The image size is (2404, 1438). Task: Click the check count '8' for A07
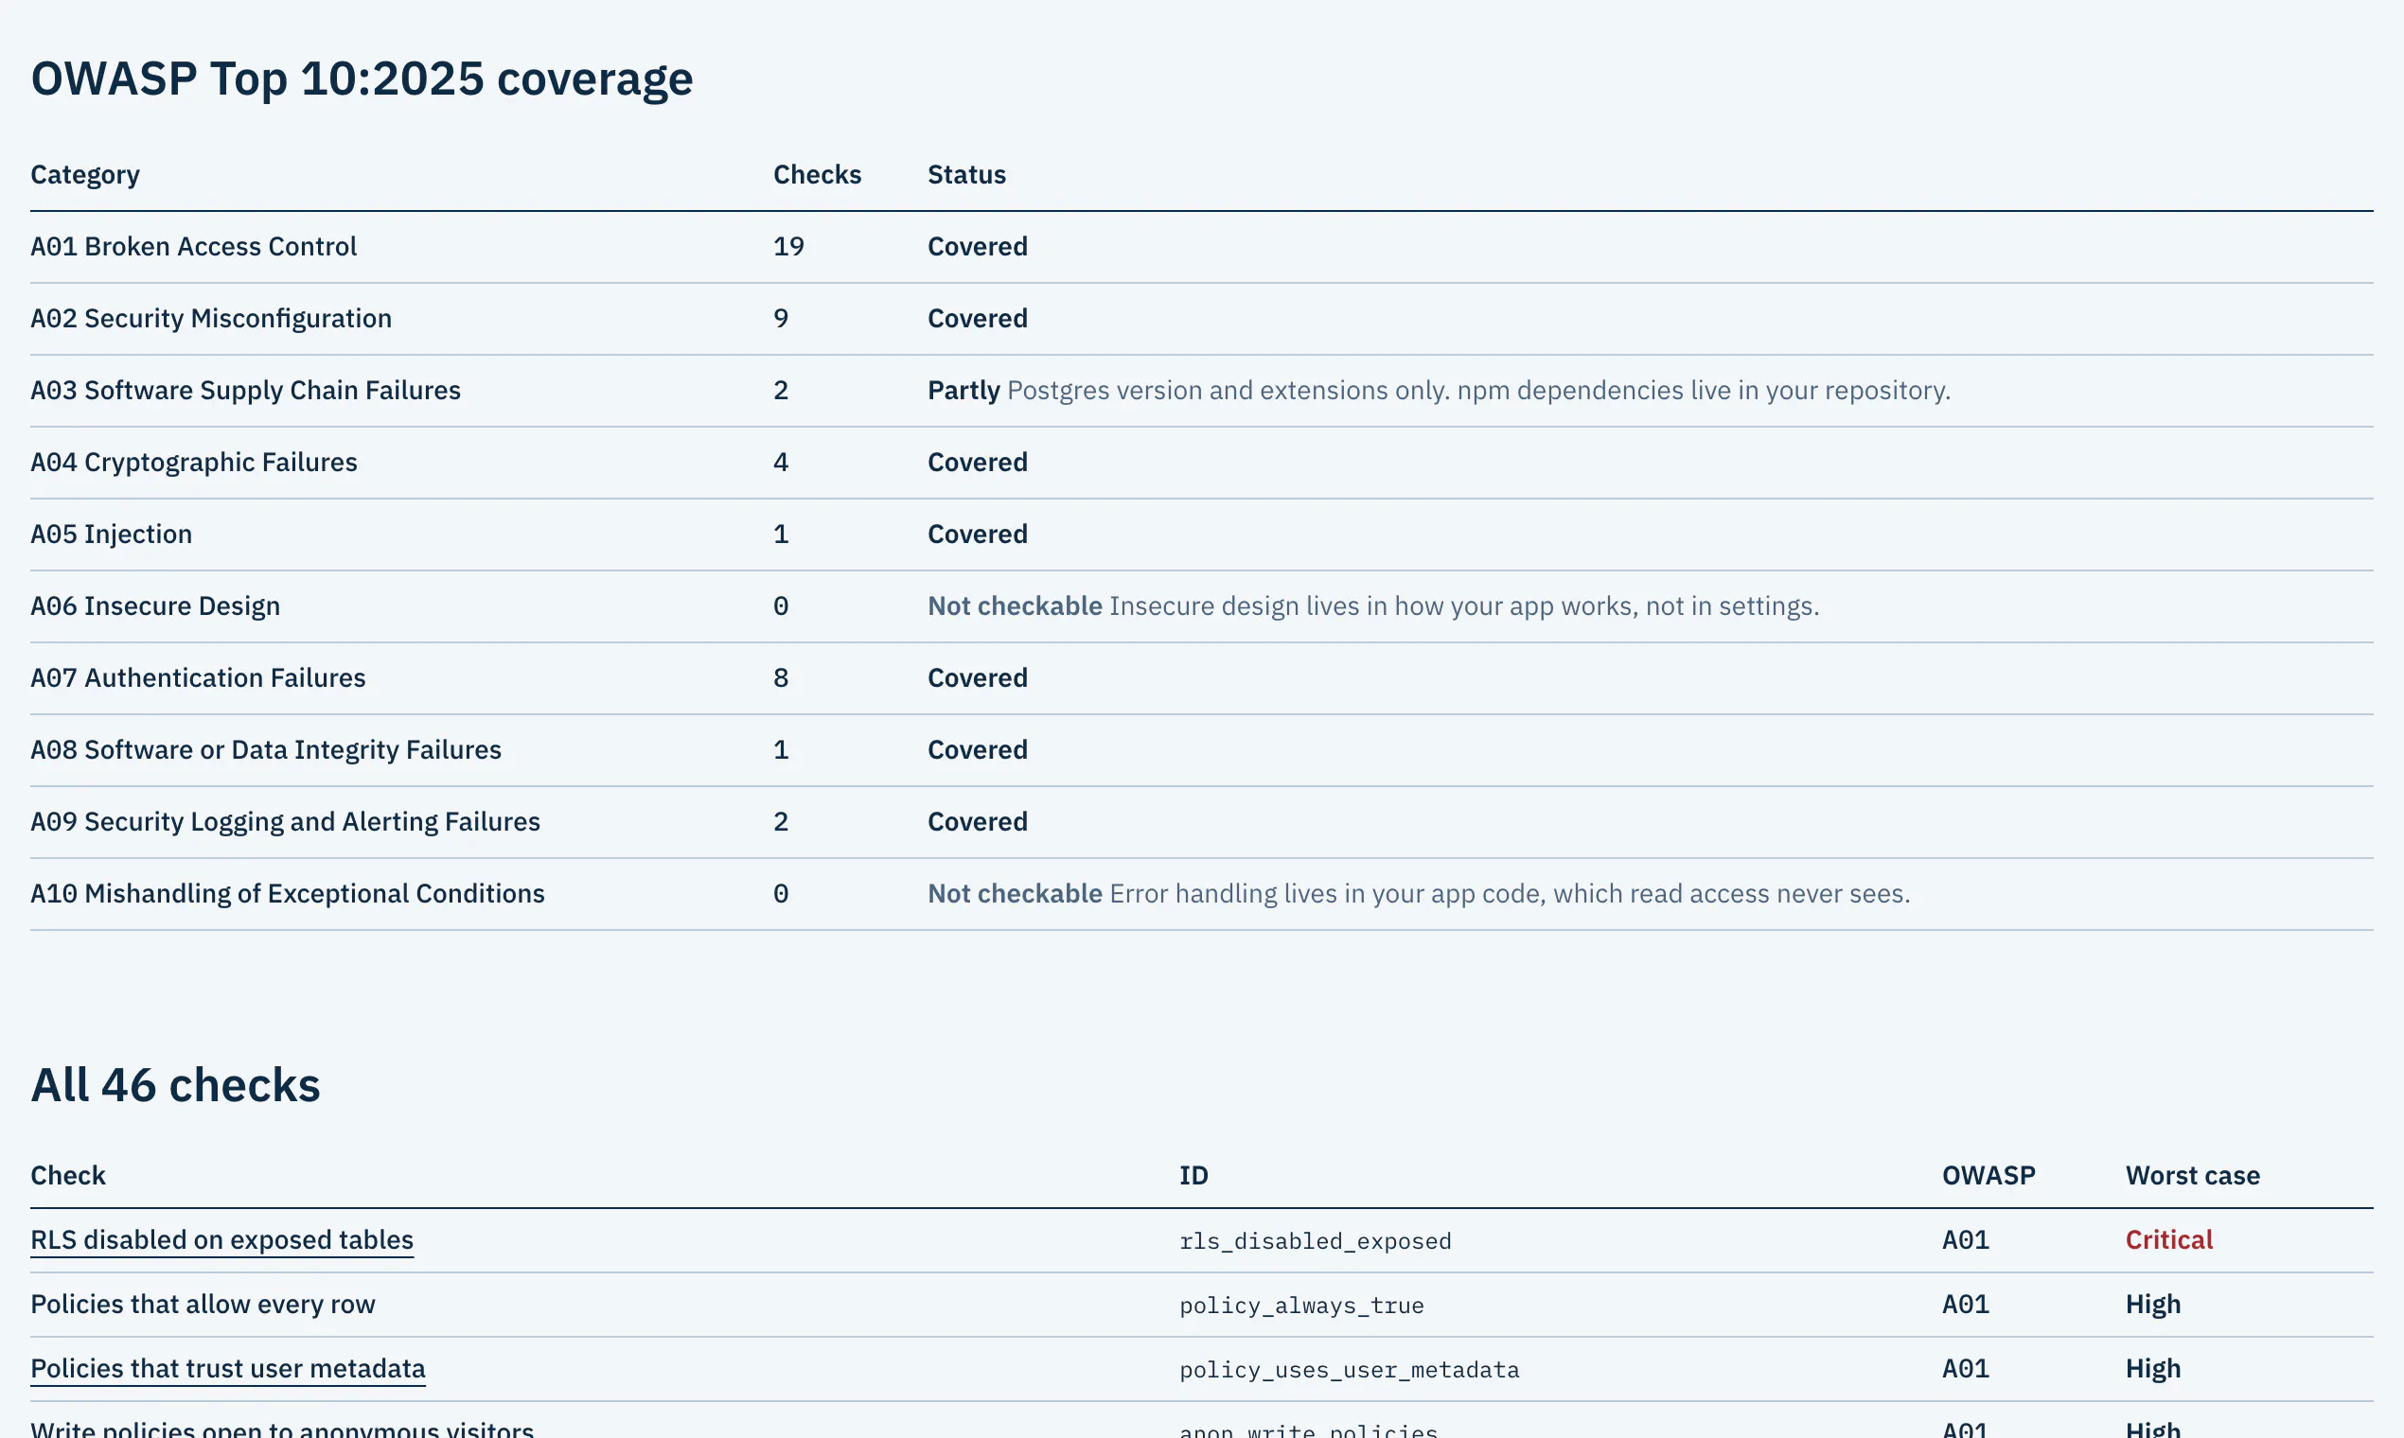tap(780, 677)
